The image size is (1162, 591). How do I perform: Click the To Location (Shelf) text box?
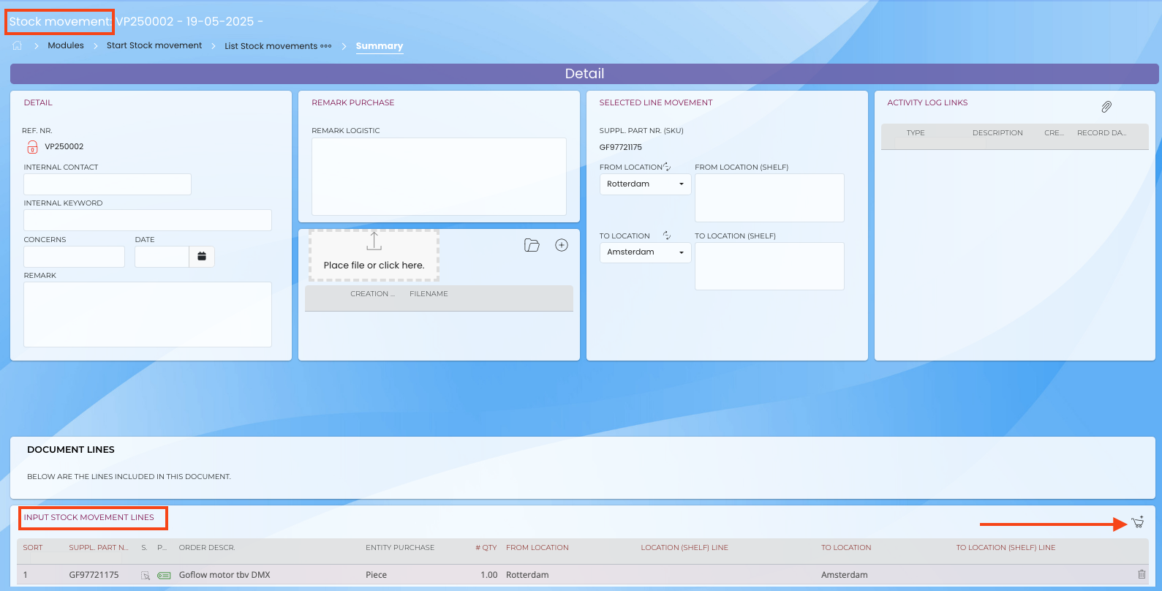769,266
